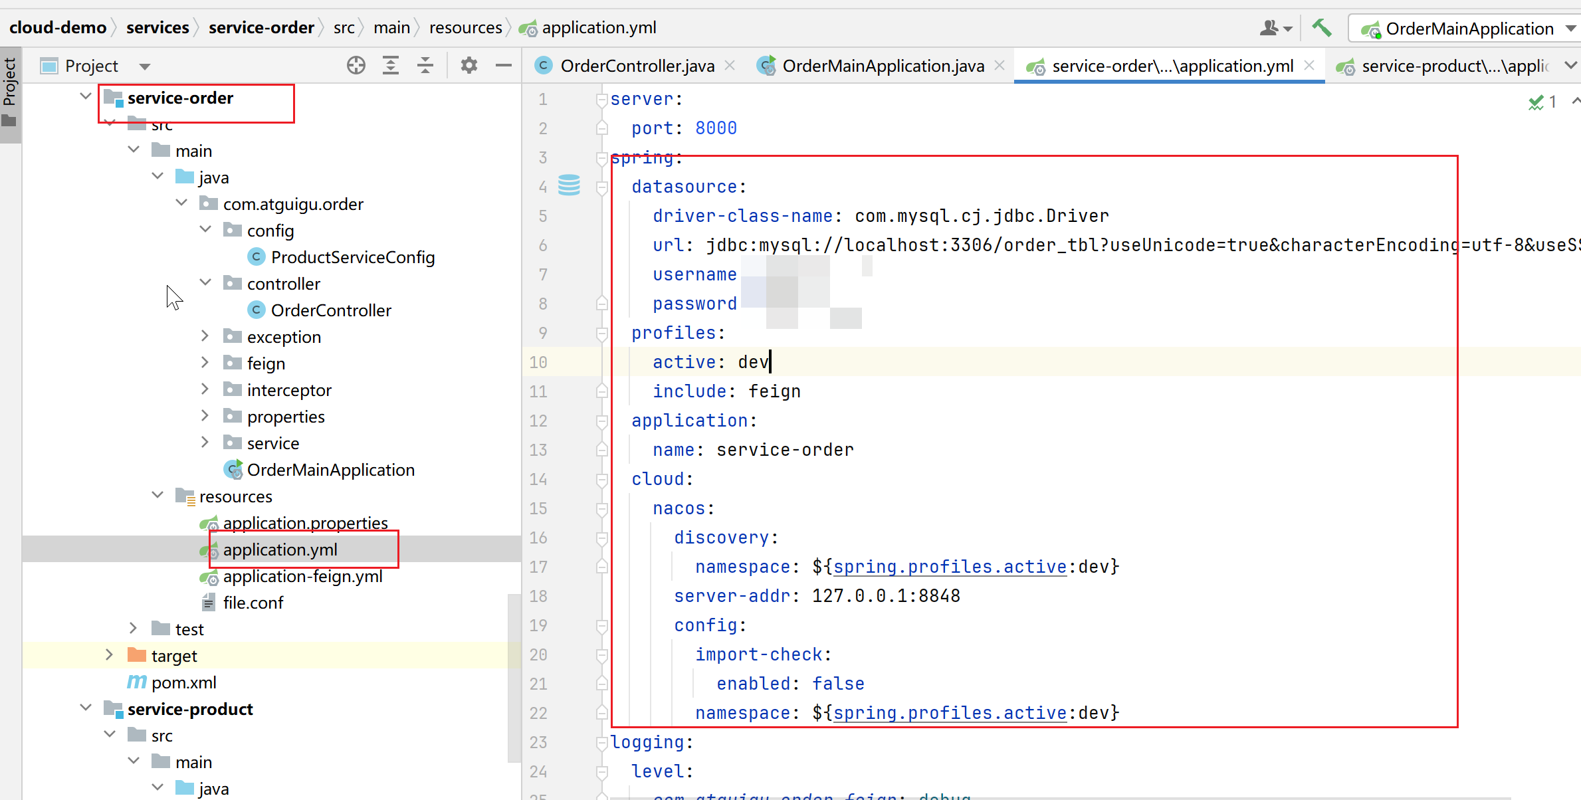Click the user account icon in toolbar
The height and width of the screenshot is (800, 1581).
point(1275,28)
